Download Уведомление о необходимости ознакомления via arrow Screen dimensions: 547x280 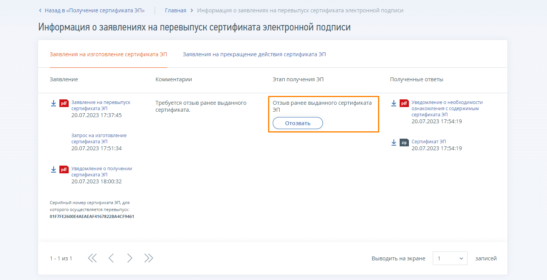pos(394,103)
